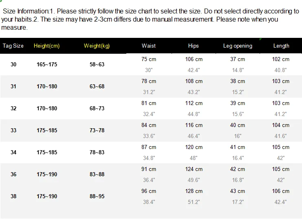The width and height of the screenshot is (302, 219).
Task: Select weight range 88~95
Action: [x=97, y=196]
